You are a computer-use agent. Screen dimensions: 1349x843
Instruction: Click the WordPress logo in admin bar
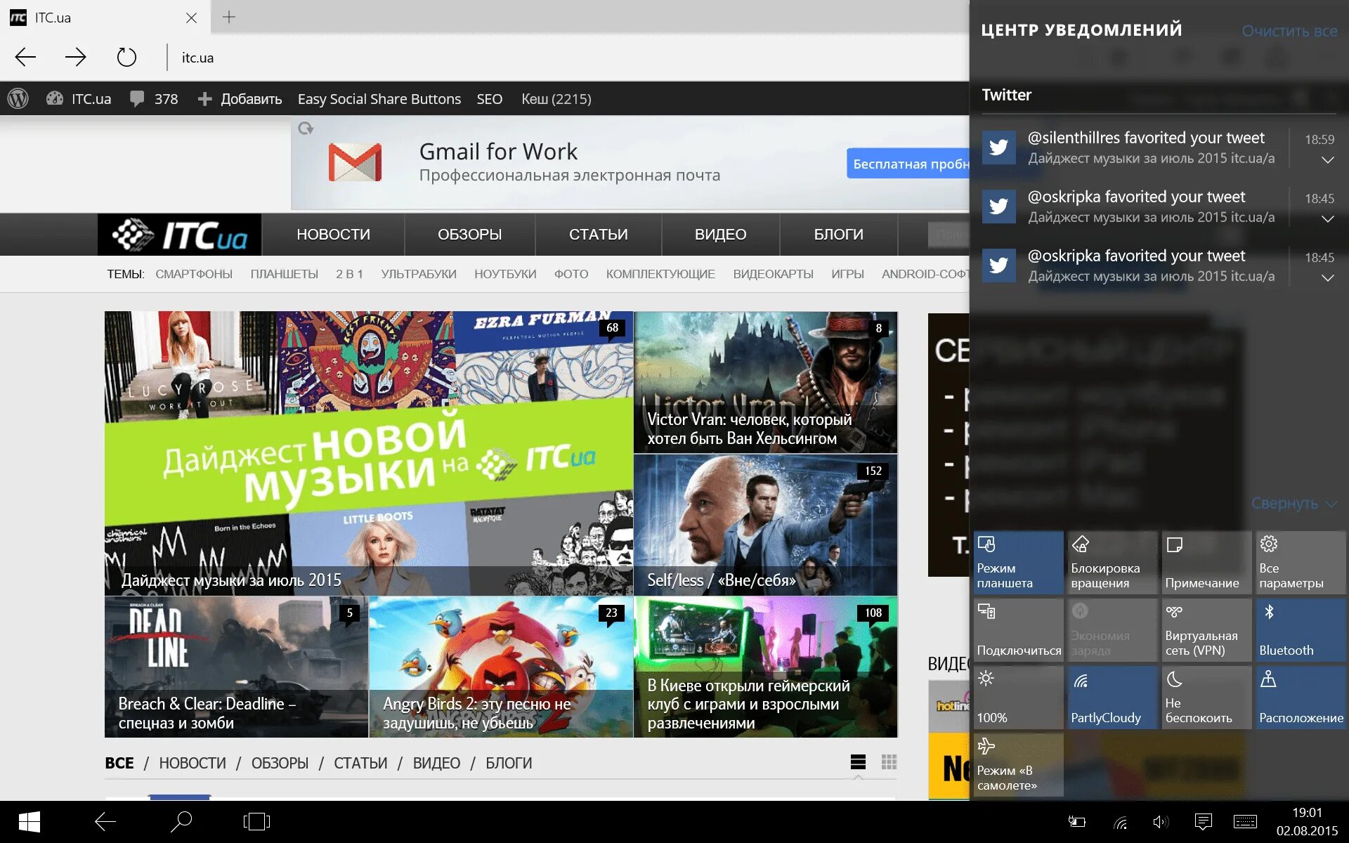pos(18,98)
